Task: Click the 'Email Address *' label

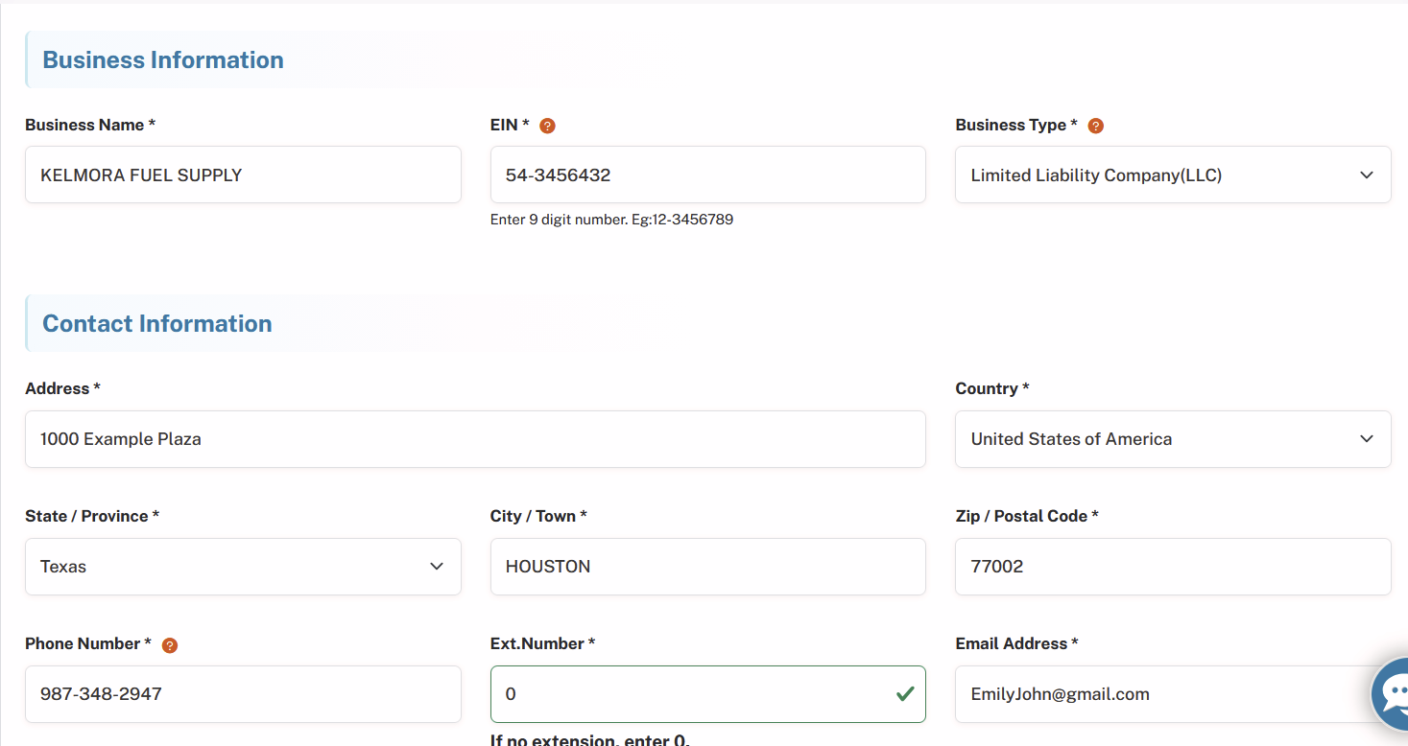Action: pos(1016,643)
